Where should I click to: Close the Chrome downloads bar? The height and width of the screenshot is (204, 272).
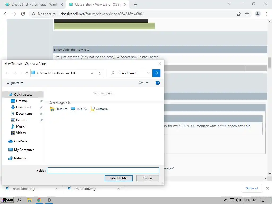pos(267,188)
